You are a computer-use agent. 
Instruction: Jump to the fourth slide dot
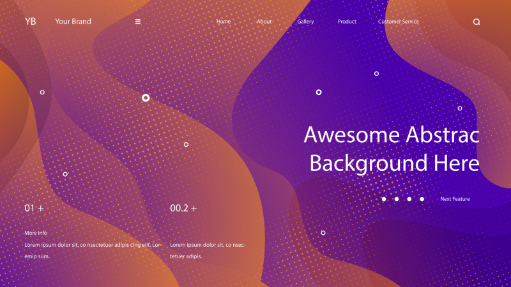pyautogui.click(x=422, y=199)
